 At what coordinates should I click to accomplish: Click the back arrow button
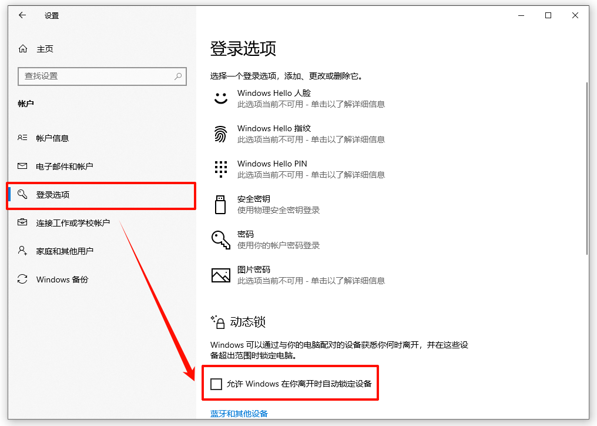pyautogui.click(x=22, y=15)
